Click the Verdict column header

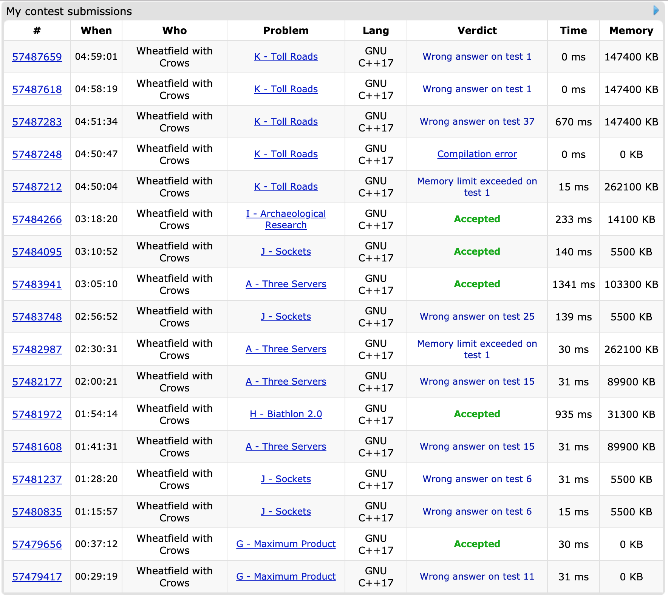(x=477, y=31)
